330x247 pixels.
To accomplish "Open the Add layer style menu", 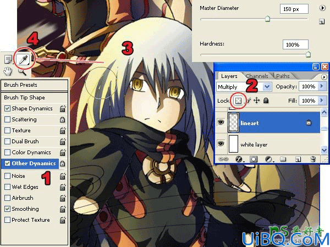I will (239, 159).
